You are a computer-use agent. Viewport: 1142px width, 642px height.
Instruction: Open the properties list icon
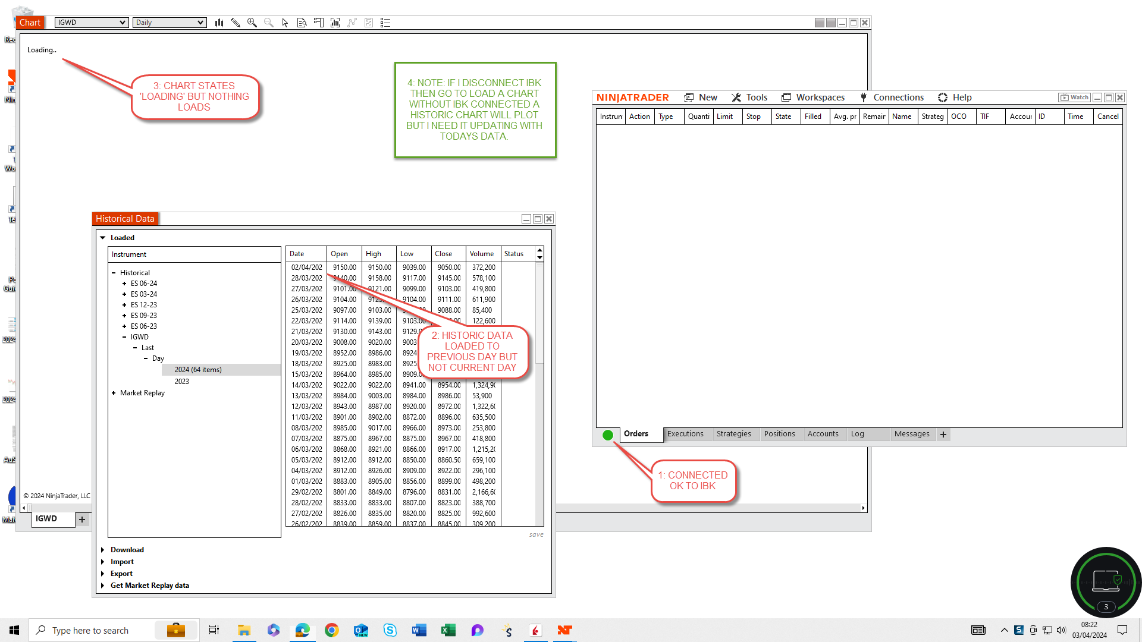(x=385, y=23)
